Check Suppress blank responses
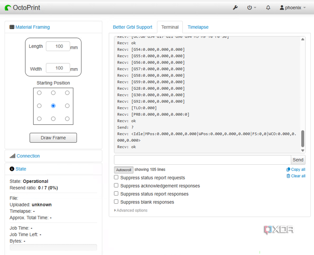 click(116, 202)
